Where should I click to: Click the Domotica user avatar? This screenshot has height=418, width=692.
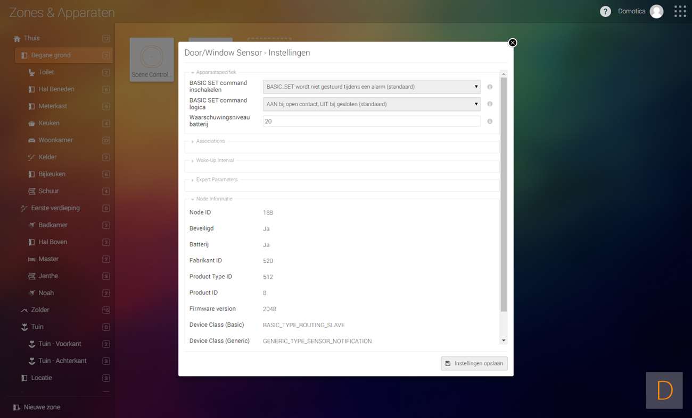click(656, 12)
